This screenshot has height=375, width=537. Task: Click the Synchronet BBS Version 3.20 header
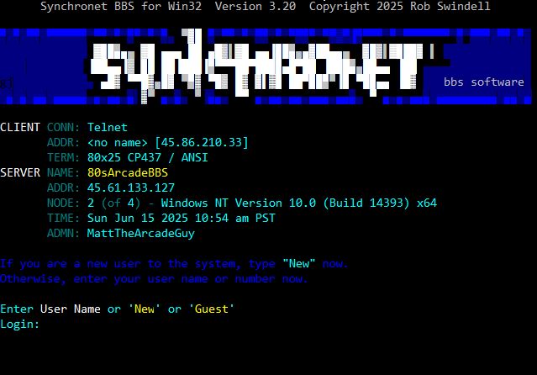[x=168, y=6]
